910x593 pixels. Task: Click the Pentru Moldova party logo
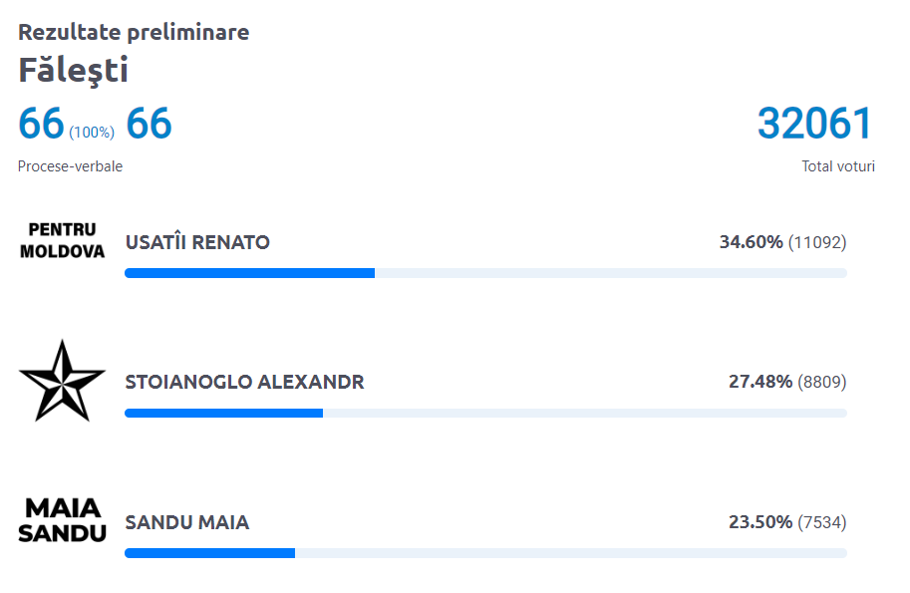[62, 241]
